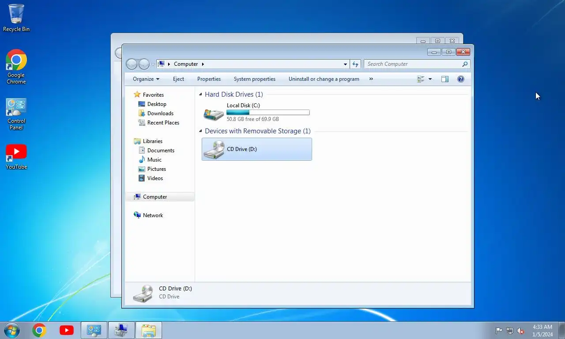
Task: Open the address bar history dropdown
Action: point(345,64)
